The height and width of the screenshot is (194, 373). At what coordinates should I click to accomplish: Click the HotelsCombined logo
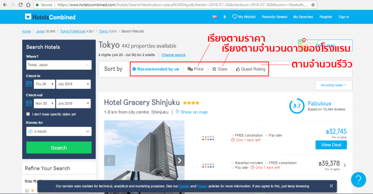50,17
